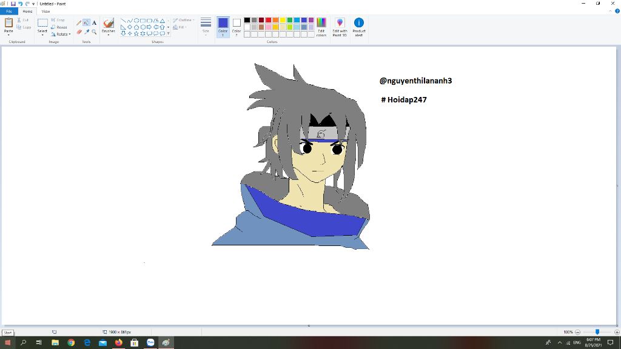Click the zoom in plus button
Viewport: 621px width, 349px height.
pos(617,332)
